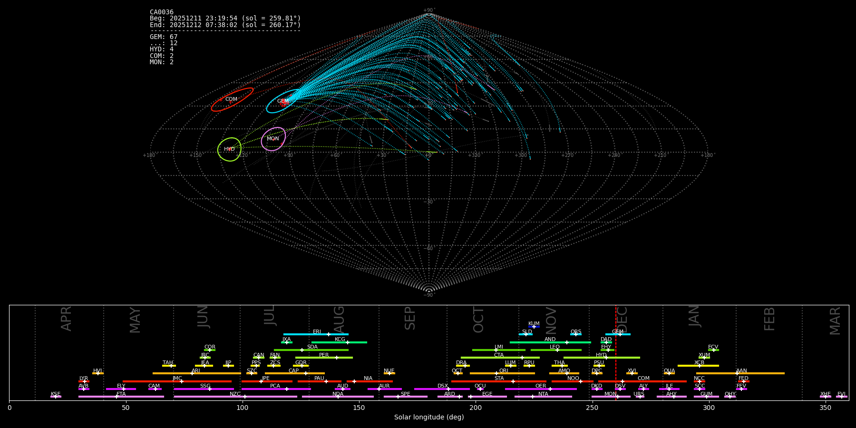Click the XCB shower bar in the timeline
The height and width of the screenshot is (428, 856).
click(698, 365)
